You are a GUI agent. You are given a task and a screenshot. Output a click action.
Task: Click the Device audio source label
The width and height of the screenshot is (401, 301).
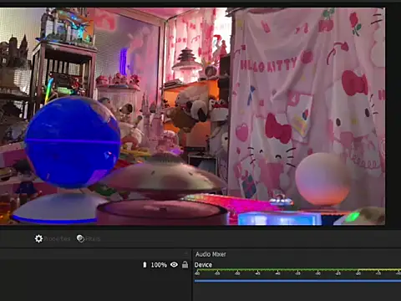click(203, 265)
